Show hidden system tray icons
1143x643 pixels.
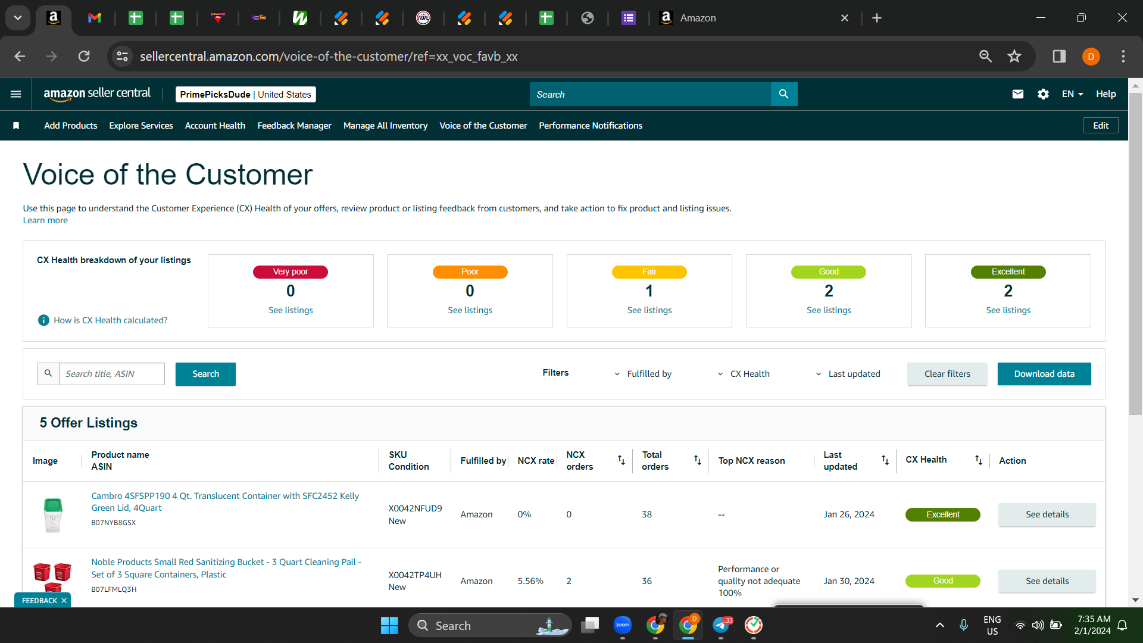click(939, 625)
